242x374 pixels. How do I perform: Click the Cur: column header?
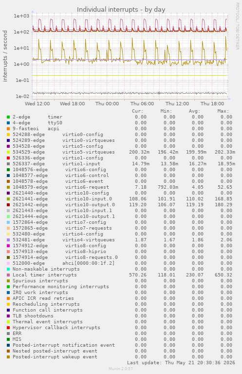(x=138, y=111)
